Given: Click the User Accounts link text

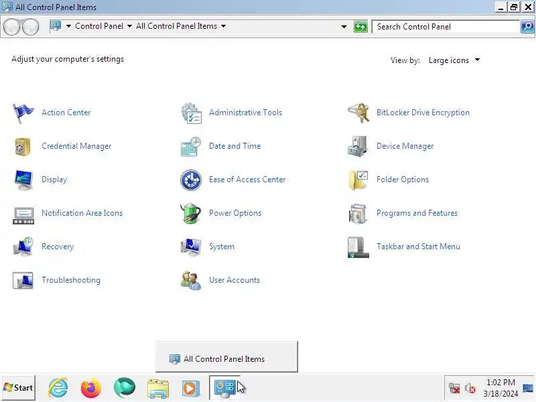Looking at the screenshot, I should tap(234, 280).
